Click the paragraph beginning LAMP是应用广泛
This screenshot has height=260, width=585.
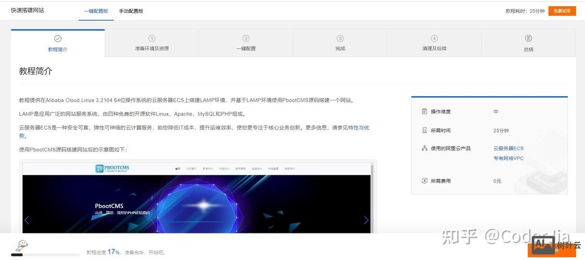point(132,114)
